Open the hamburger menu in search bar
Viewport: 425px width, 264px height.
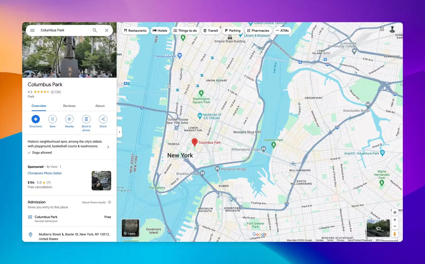[x=32, y=30]
